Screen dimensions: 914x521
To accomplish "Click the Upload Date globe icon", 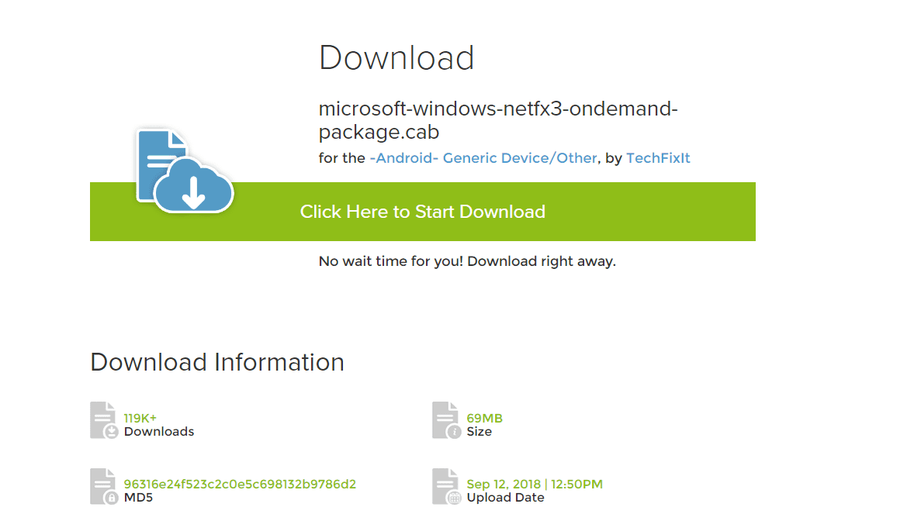I will (446, 487).
